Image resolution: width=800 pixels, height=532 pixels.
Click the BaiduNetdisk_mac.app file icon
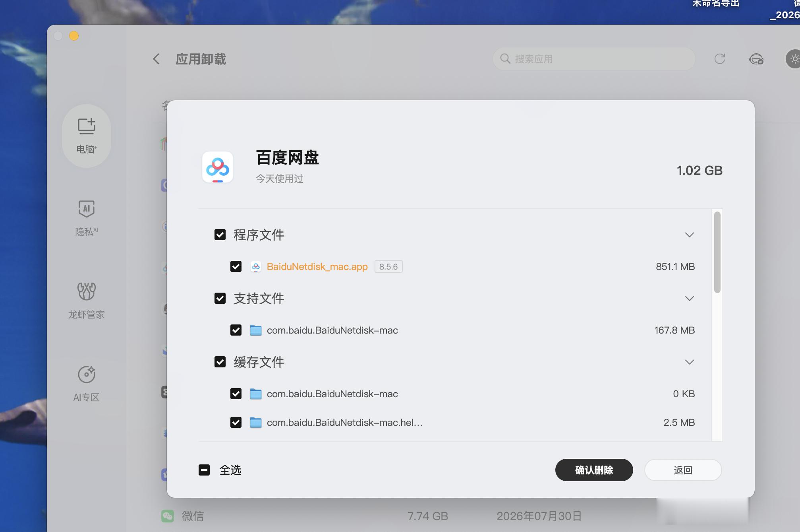pos(256,266)
